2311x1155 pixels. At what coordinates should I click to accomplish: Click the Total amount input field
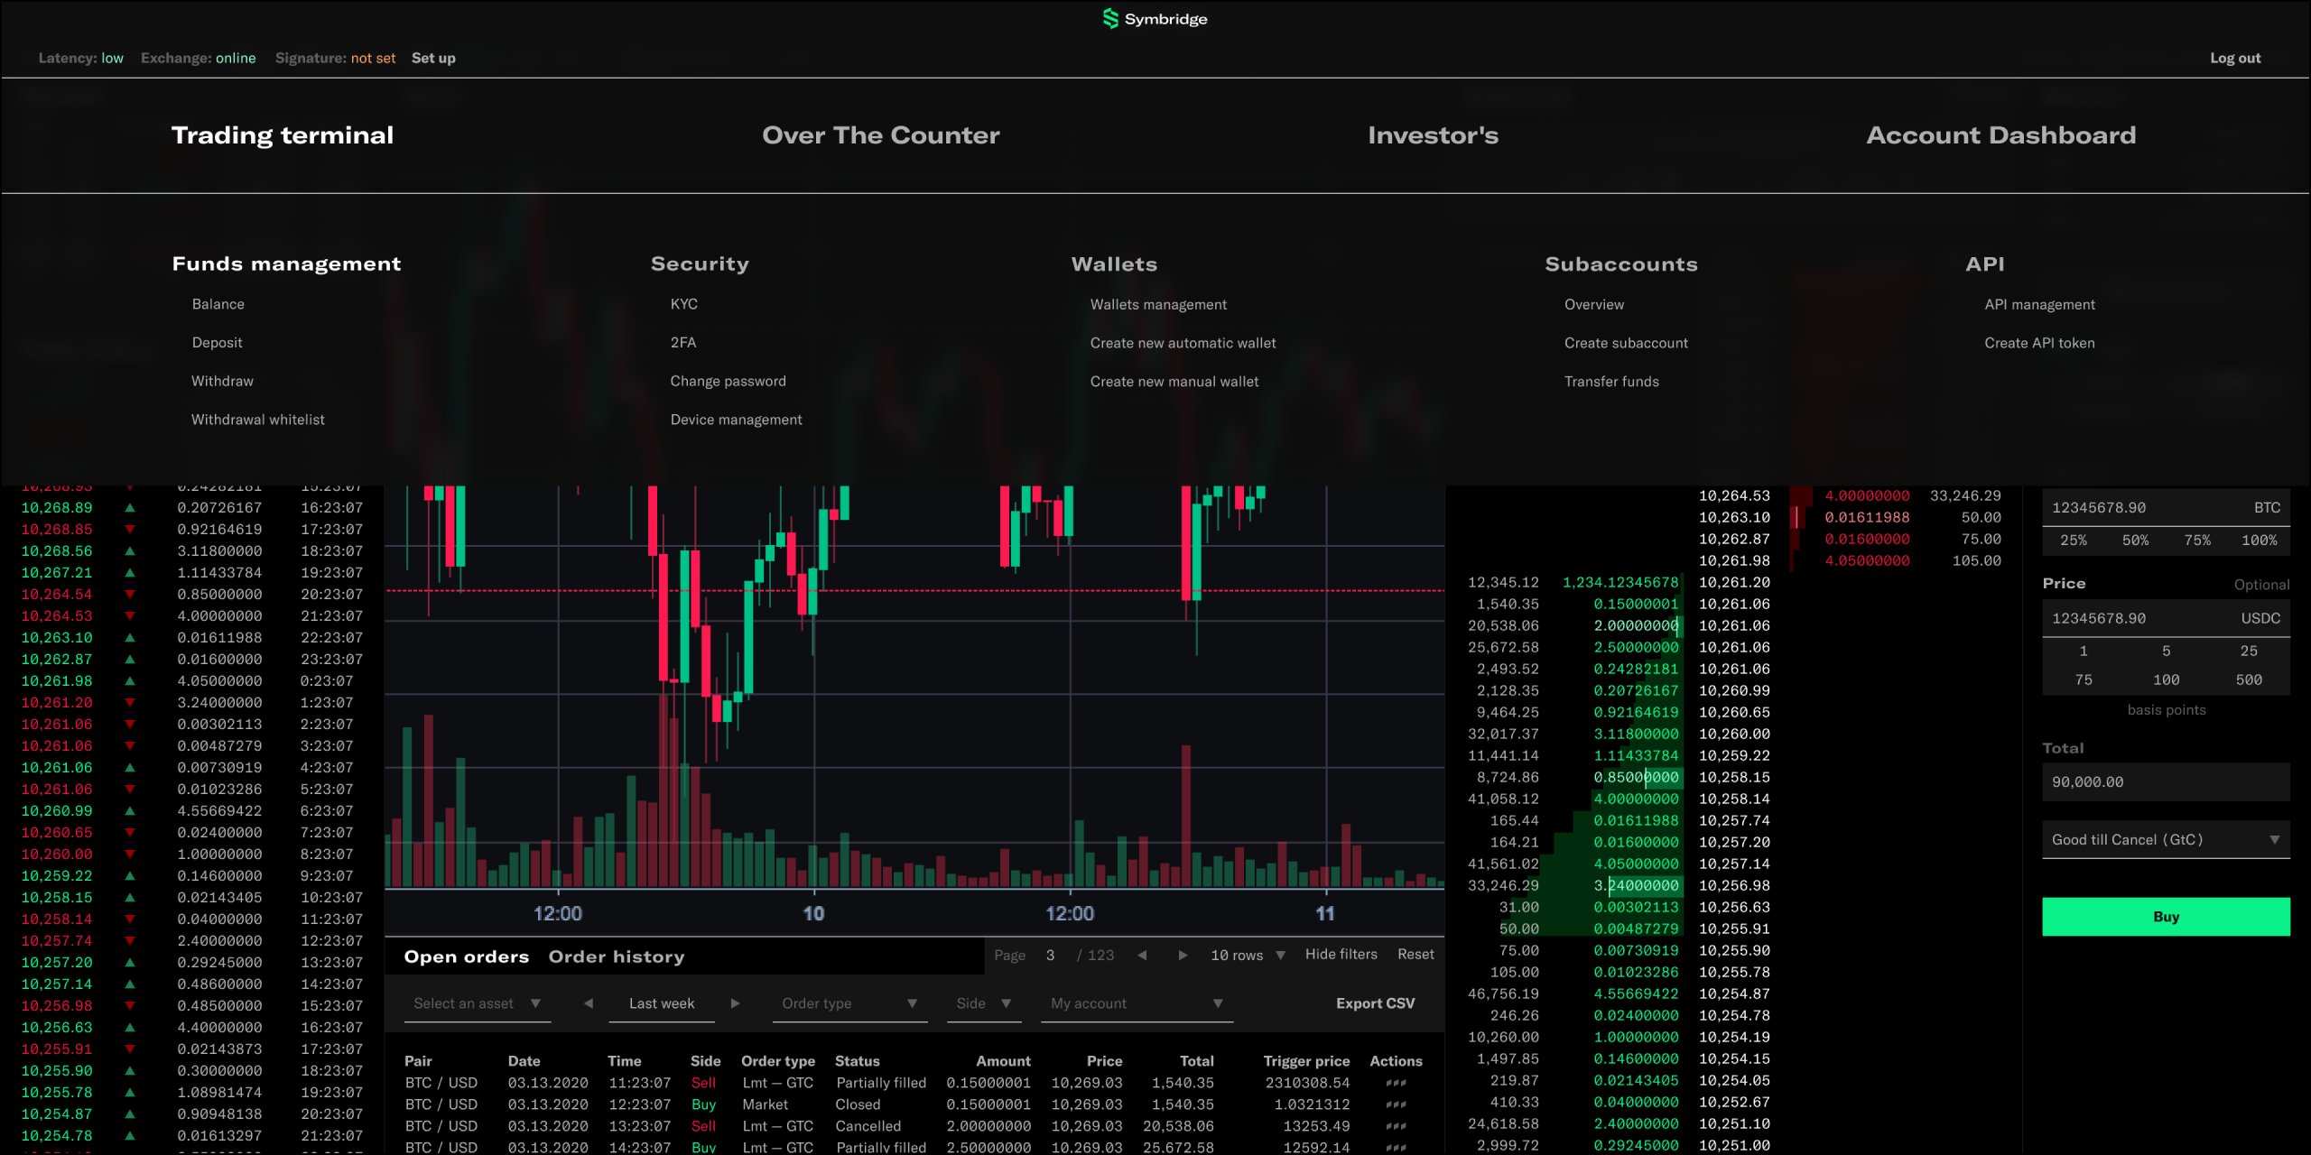(x=2166, y=782)
